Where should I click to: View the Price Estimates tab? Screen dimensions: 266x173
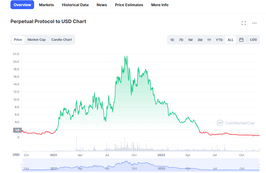click(129, 5)
